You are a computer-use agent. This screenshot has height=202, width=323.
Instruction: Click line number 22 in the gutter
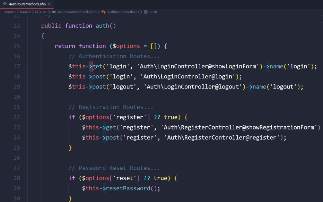tap(17, 117)
